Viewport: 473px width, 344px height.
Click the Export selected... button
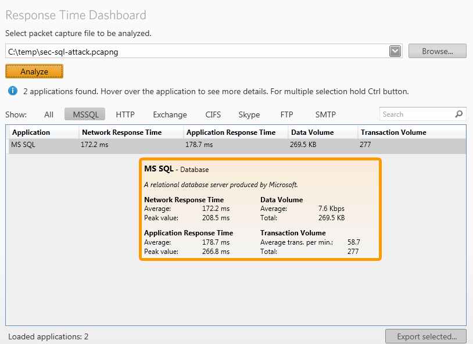click(x=426, y=336)
